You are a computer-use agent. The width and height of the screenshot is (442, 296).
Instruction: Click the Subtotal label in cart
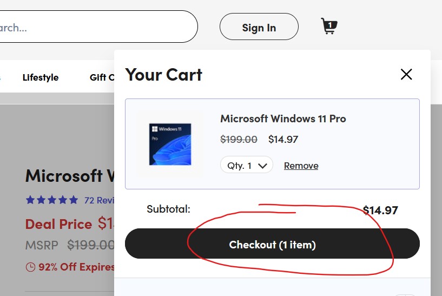click(168, 208)
